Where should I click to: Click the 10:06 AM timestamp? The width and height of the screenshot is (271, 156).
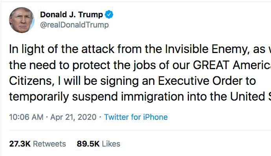pyautogui.click(x=26, y=117)
